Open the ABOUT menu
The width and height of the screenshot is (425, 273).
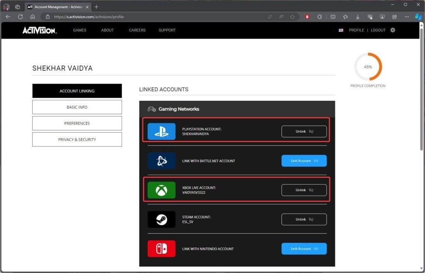107,30
